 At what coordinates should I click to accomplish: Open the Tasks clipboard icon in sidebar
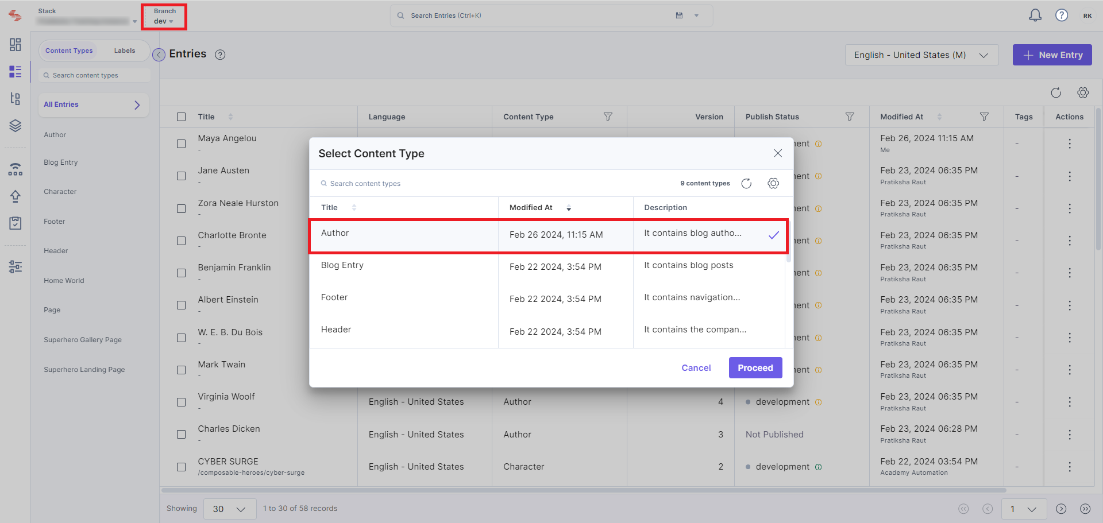[x=16, y=223]
